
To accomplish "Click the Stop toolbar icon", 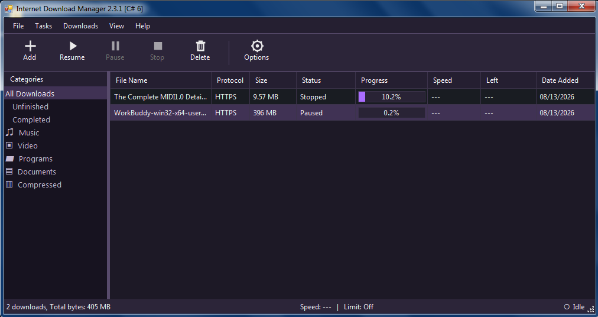I will click(x=158, y=46).
